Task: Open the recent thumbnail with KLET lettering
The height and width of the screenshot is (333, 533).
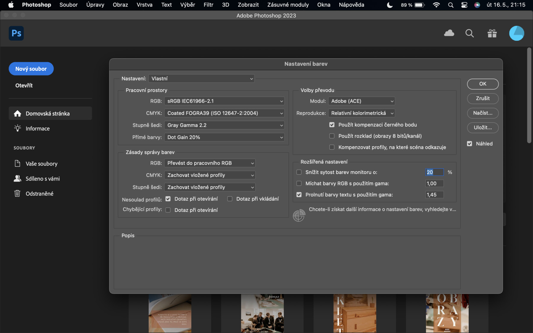Action: coord(355,313)
